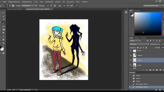Open the Фильтр menu
The height and width of the screenshot is (92, 164).
58,2
